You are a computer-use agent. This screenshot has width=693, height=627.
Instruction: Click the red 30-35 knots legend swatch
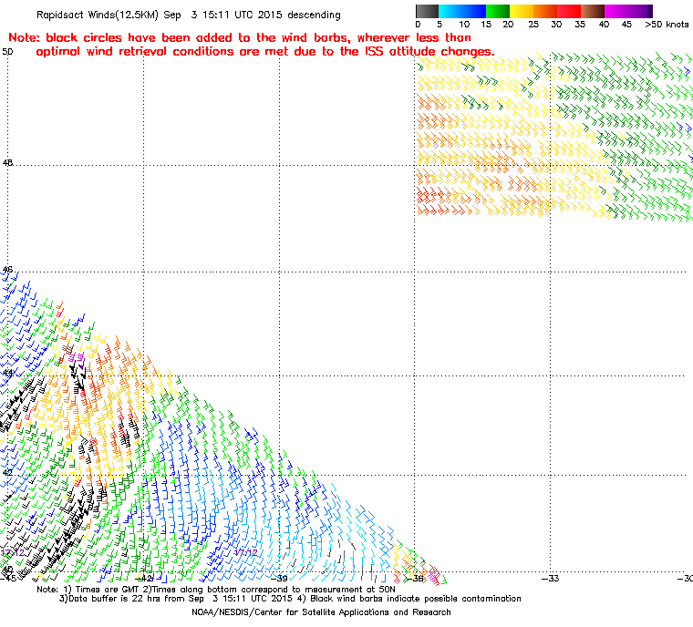tap(569, 11)
